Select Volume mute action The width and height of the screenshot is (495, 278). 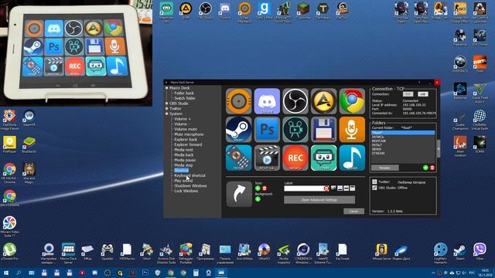point(186,129)
